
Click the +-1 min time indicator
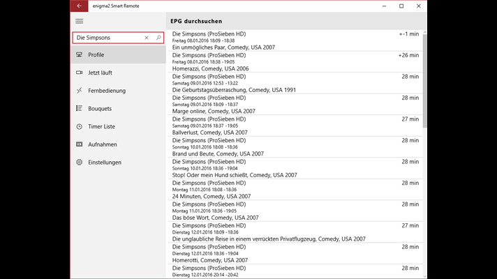click(x=409, y=34)
